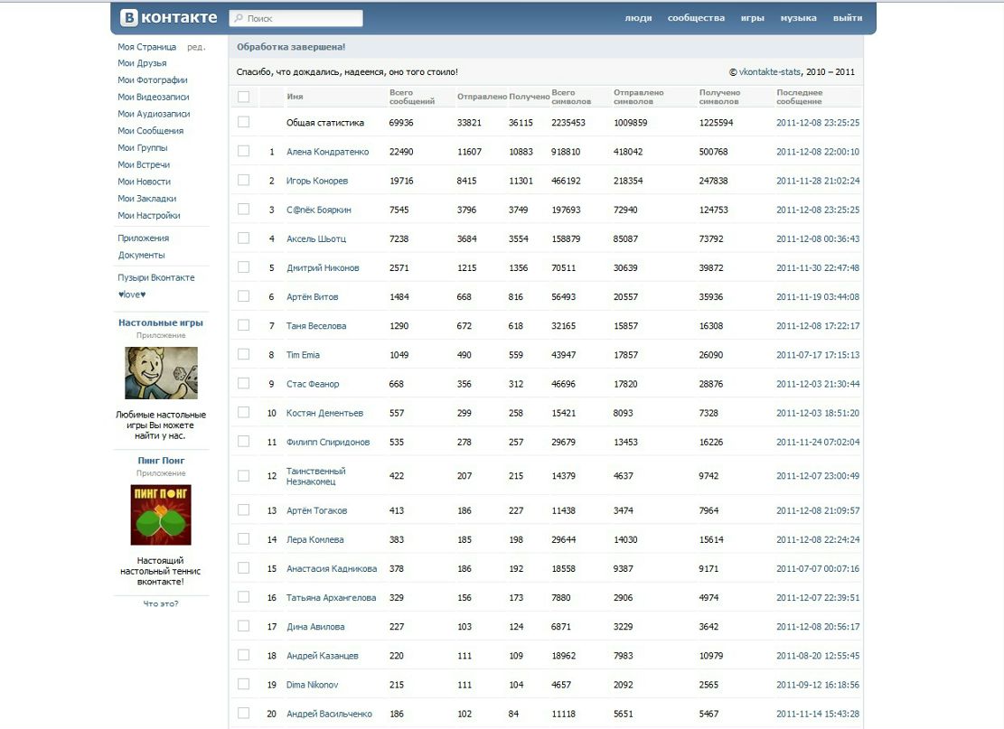The width and height of the screenshot is (1004, 729).
Task: Open Мои Сообщения
Action: point(151,131)
